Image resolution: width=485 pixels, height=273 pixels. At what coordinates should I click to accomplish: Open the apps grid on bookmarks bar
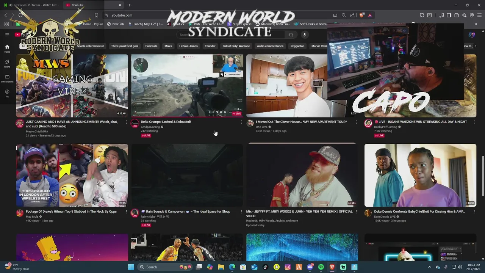(6, 24)
